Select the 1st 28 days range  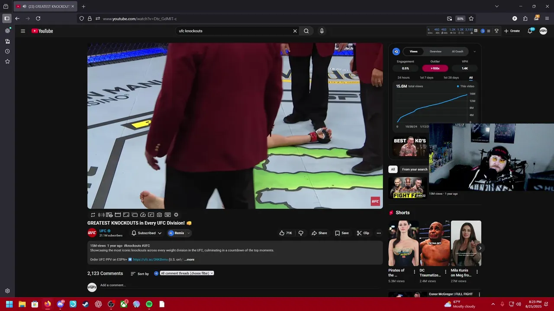point(451,78)
